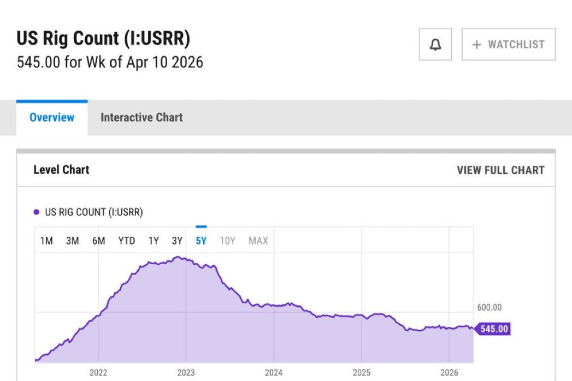The width and height of the screenshot is (572, 381).
Task: Click the 2023 x-axis label
Action: tap(186, 373)
